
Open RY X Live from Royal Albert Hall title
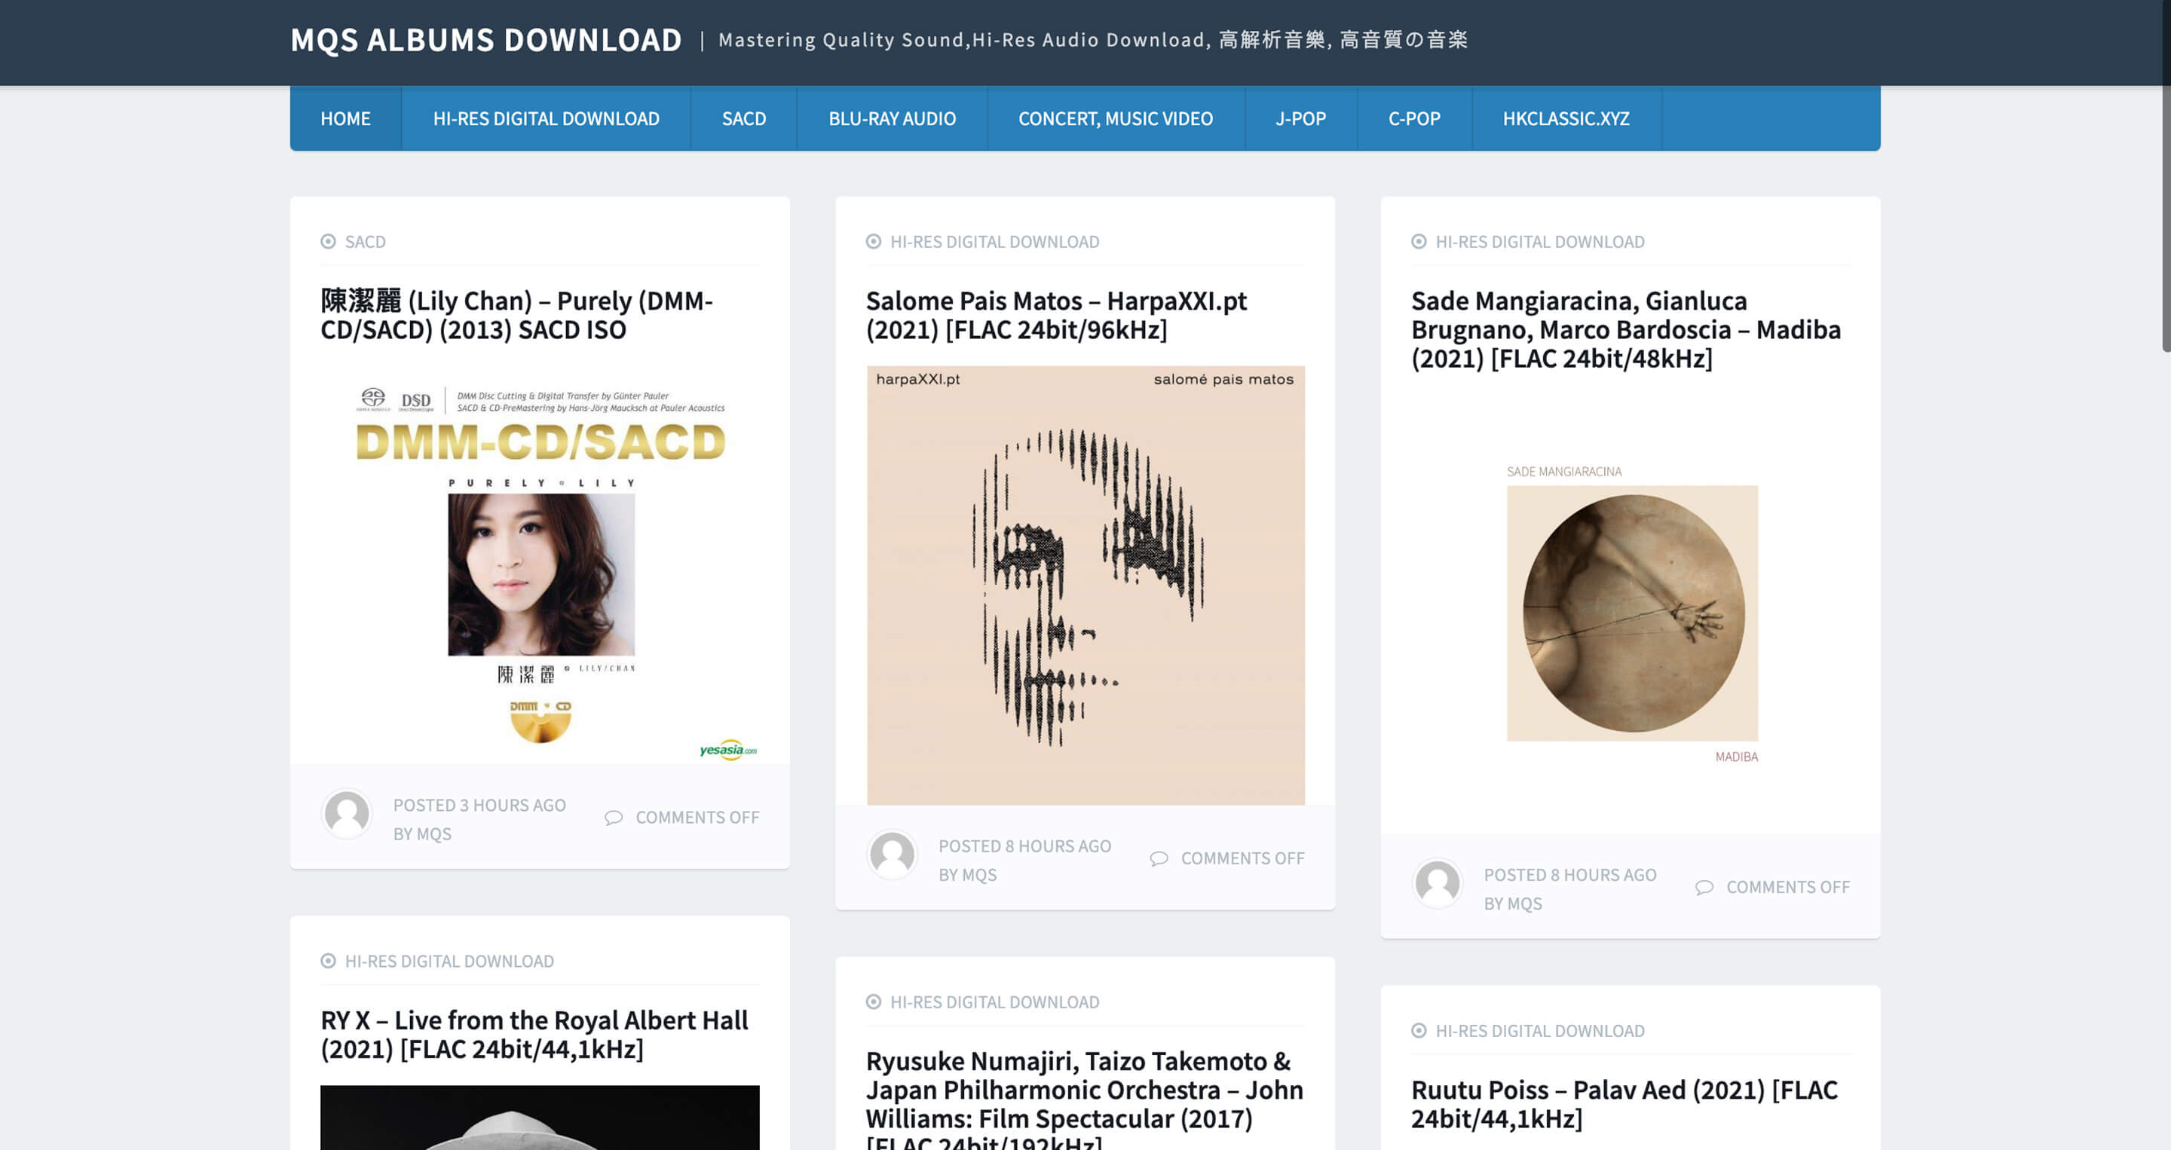(534, 1035)
